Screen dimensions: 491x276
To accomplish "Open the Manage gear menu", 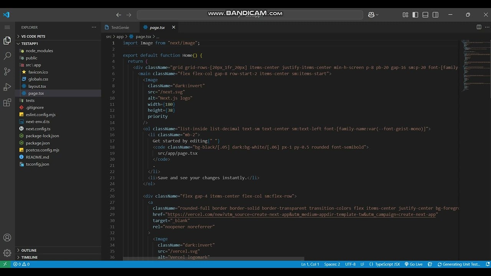I will coord(7,253).
